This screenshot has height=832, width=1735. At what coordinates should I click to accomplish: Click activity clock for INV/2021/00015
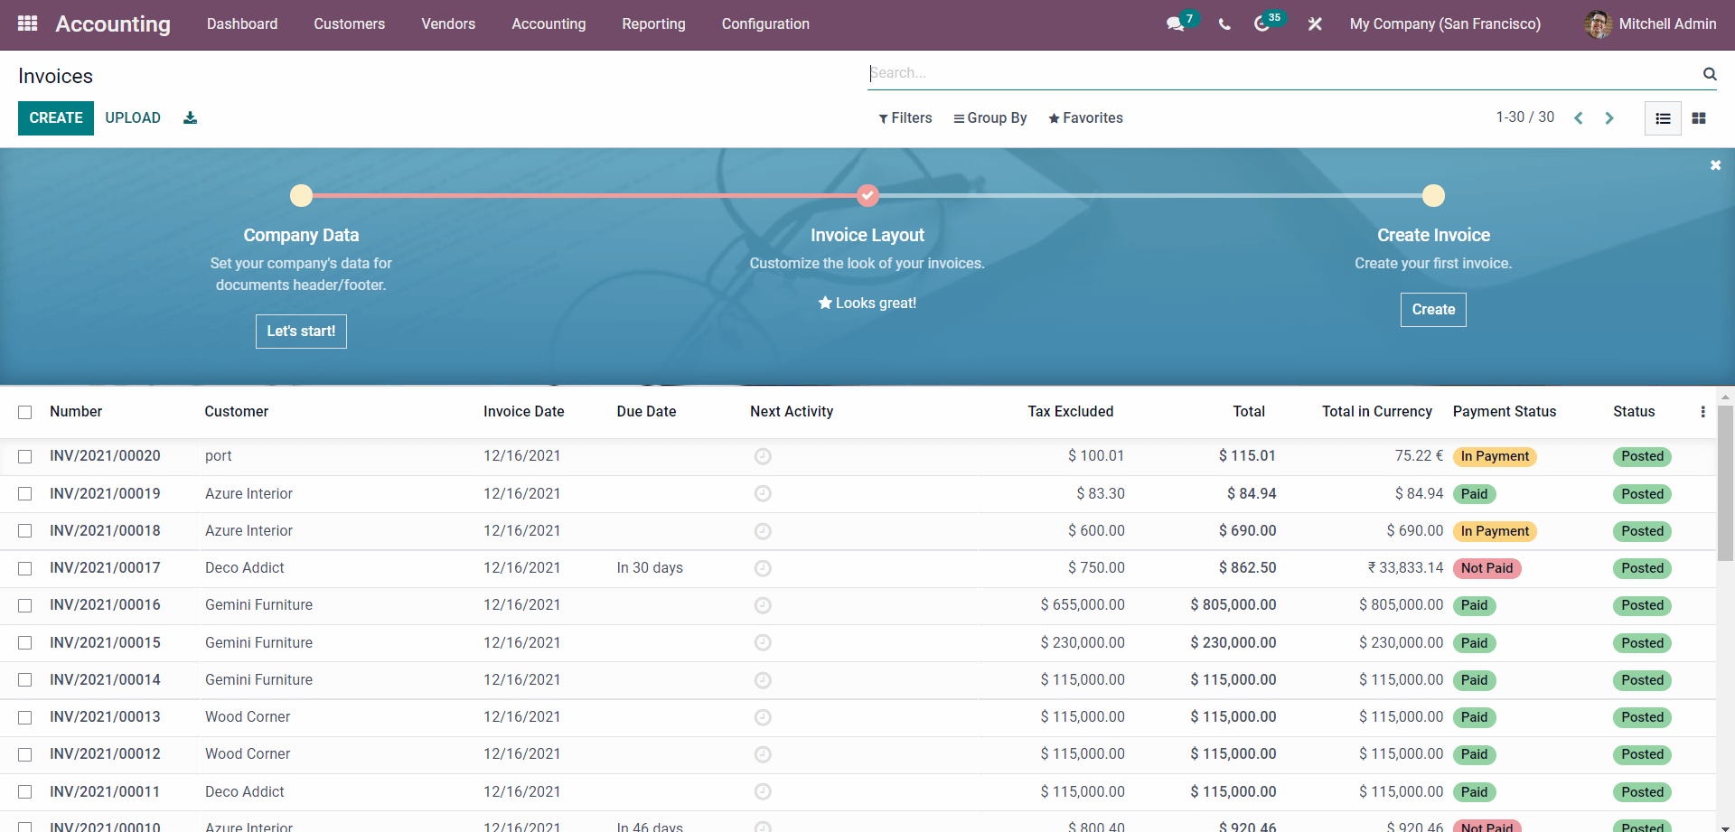click(763, 642)
